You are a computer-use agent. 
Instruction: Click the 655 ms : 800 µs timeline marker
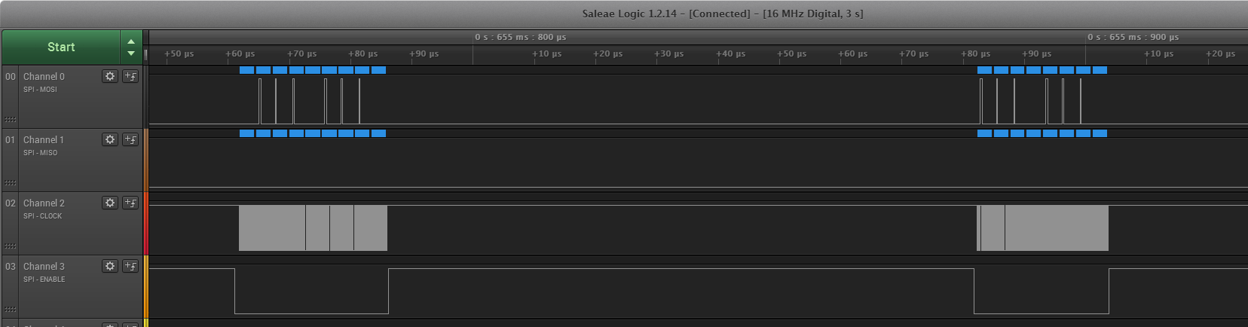coord(521,37)
